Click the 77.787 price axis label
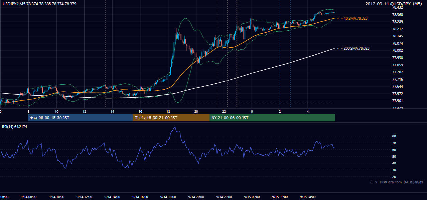This screenshot has width=427, height=200. (397, 72)
